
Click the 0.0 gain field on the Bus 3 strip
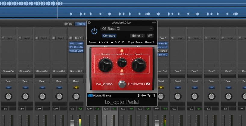tap(72, 109)
